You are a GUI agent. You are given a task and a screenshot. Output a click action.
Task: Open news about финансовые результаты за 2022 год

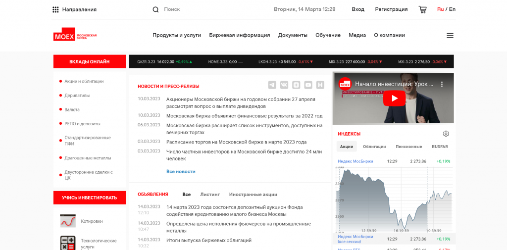pyautogui.click(x=245, y=116)
